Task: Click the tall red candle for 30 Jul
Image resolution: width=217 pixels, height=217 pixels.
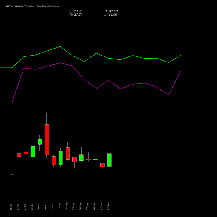Action: (x=47, y=140)
